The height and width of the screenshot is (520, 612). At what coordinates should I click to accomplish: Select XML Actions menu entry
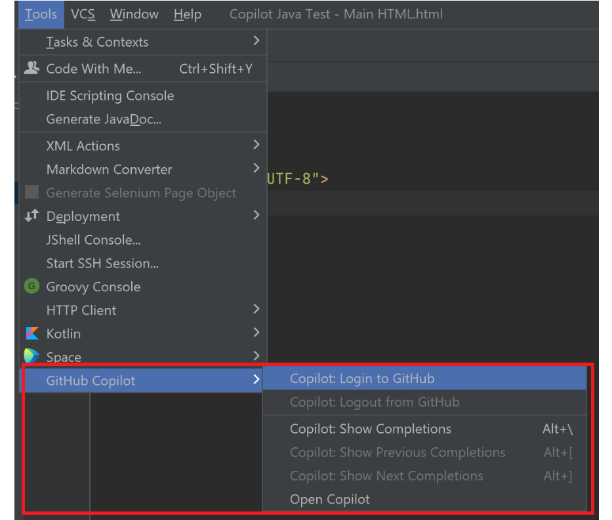click(143, 146)
